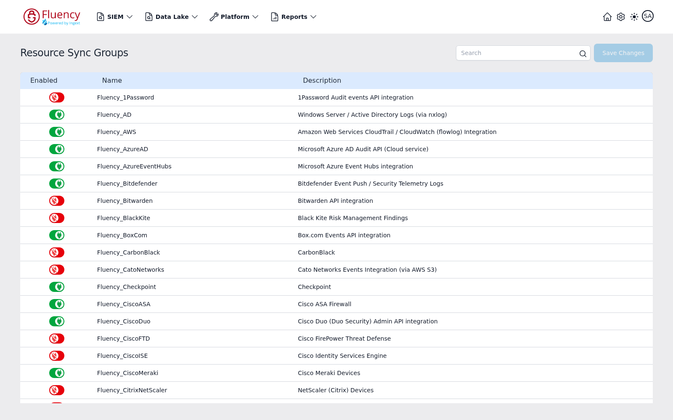
Task: Enable the Fluency_1Password sync group
Action: tap(57, 97)
